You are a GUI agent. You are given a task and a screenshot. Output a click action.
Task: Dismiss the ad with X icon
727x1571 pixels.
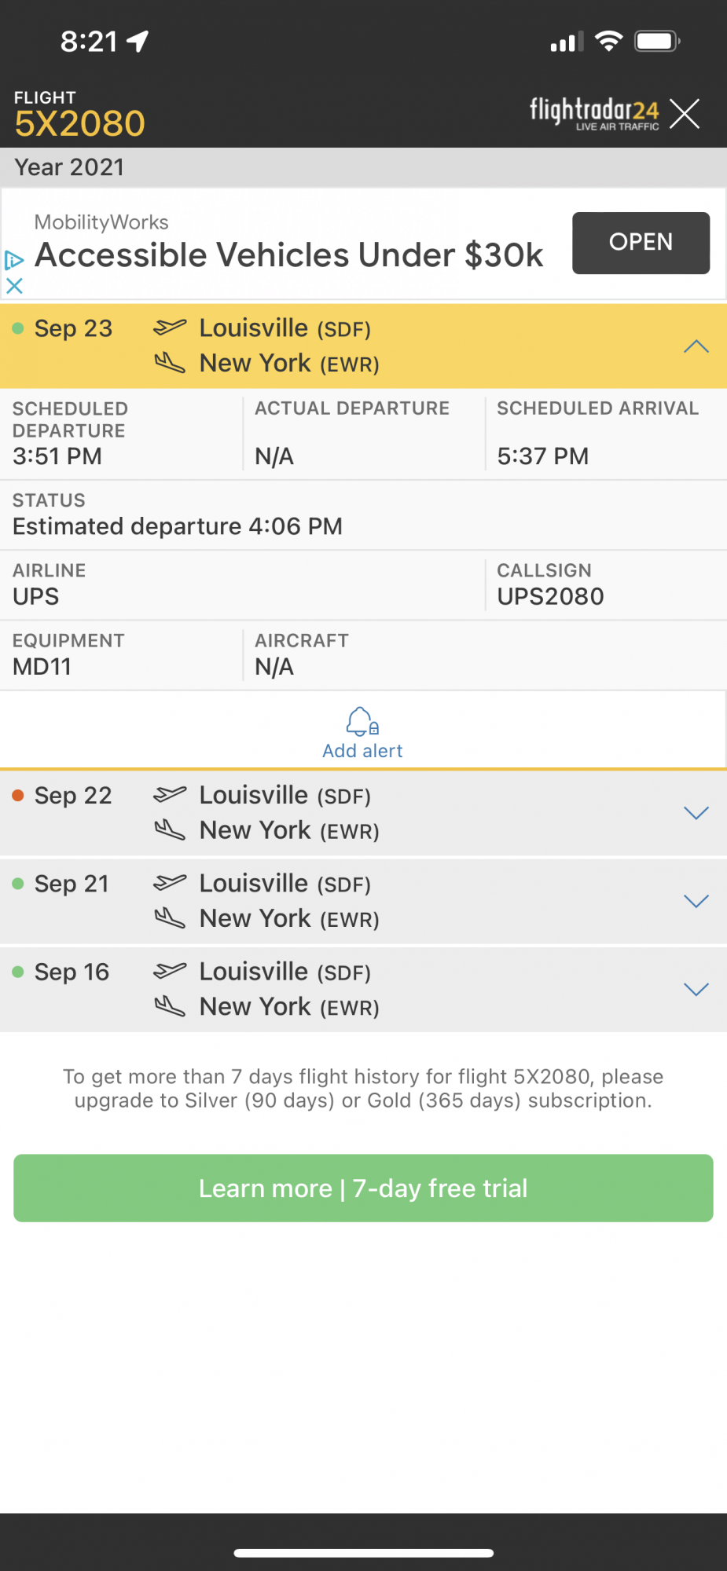pyautogui.click(x=13, y=286)
